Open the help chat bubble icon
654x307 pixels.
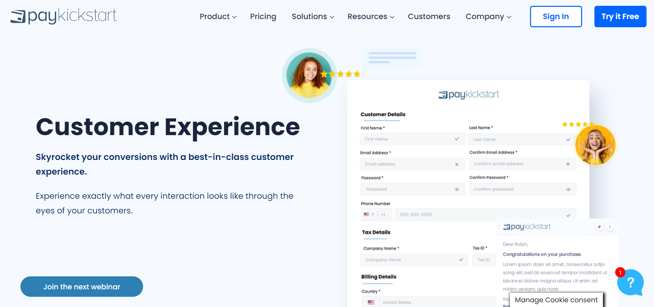click(630, 282)
